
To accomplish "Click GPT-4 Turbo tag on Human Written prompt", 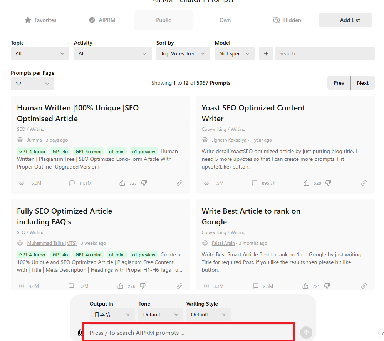I will [x=32, y=152].
